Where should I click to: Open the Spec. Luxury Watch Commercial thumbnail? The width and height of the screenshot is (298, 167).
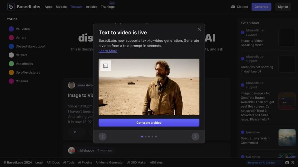pyautogui.click(x=287, y=137)
